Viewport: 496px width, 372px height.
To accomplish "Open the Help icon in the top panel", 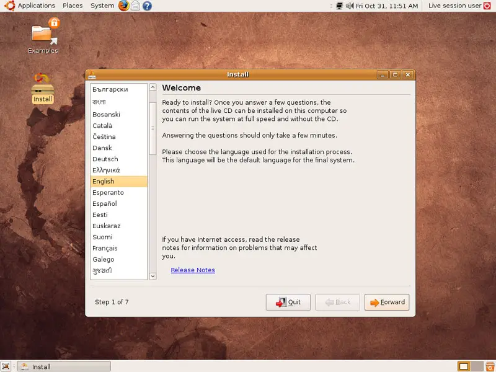I will point(147,6).
